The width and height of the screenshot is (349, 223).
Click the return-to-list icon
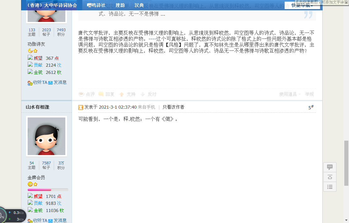330,187
